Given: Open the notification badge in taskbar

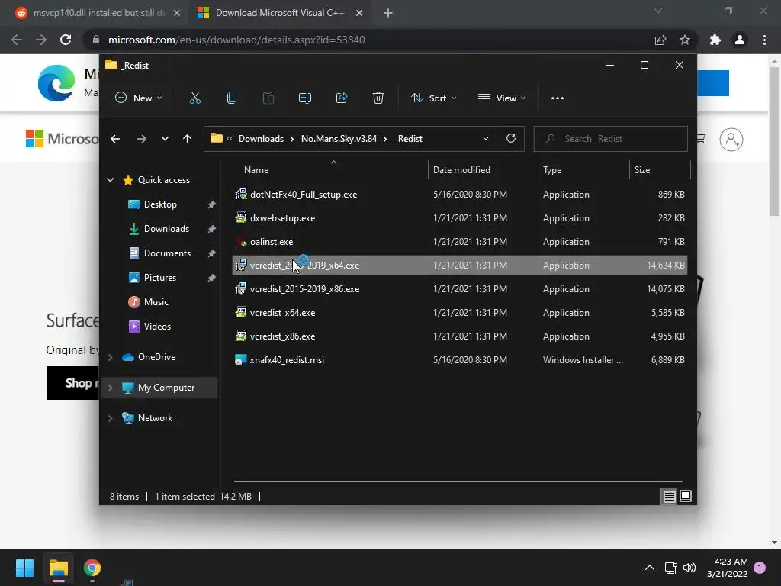Looking at the screenshot, I should (x=760, y=568).
